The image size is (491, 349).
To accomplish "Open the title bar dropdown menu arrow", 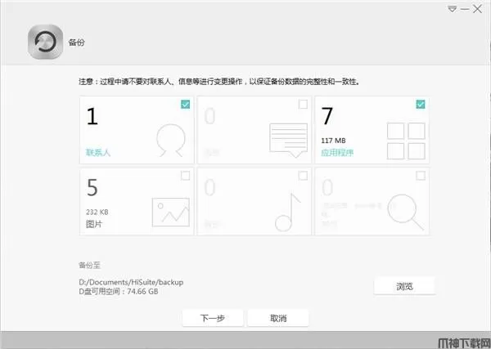I will pos(452,9).
